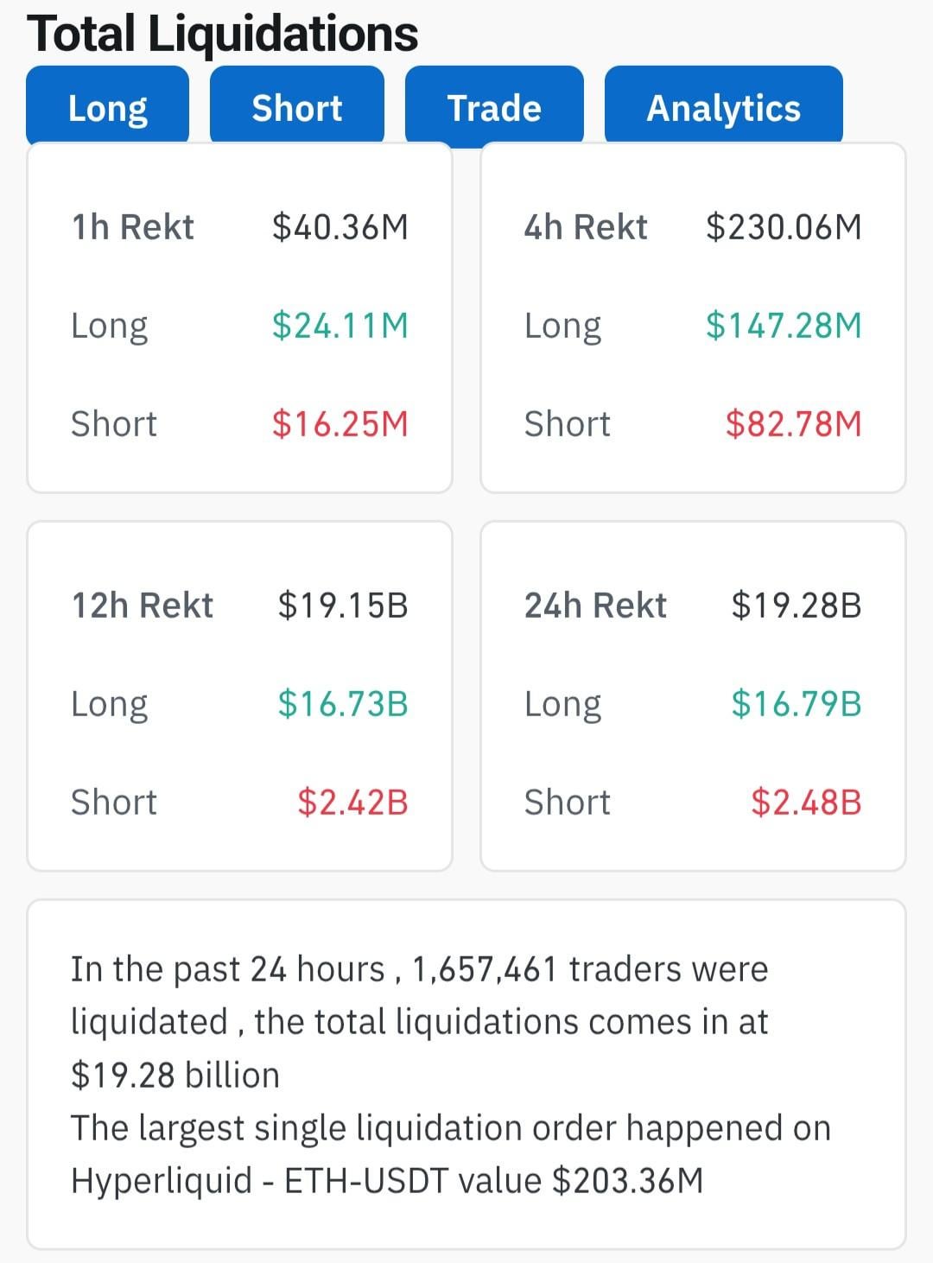The width and height of the screenshot is (933, 1263).
Task: Click the 1h Long value $24.11M
Action: tap(340, 326)
